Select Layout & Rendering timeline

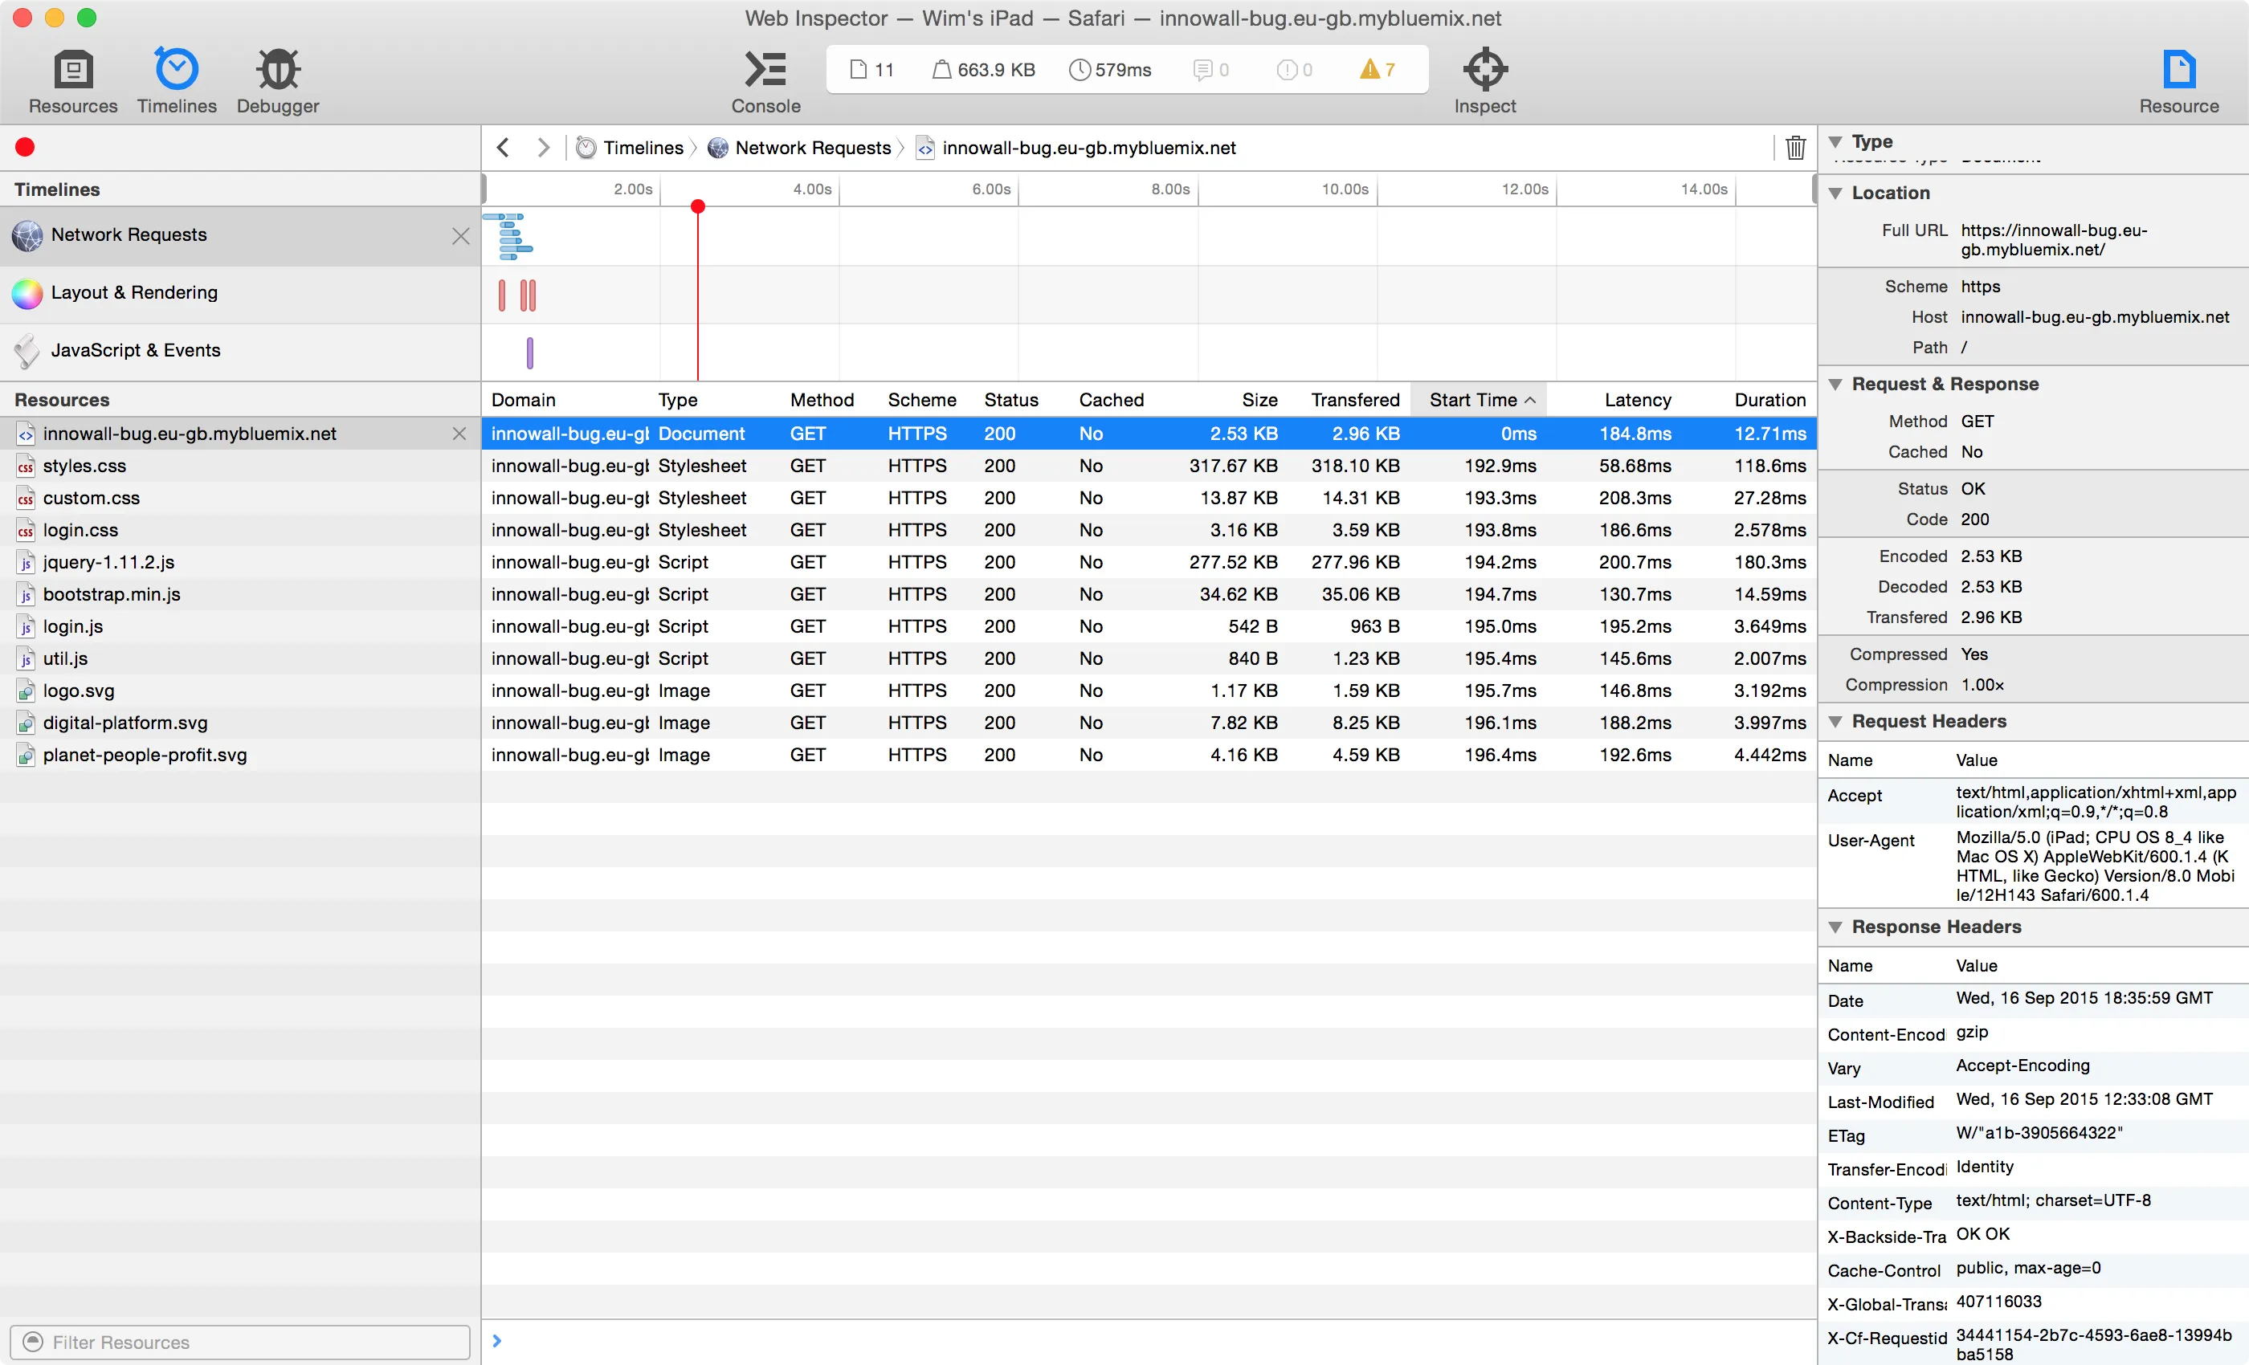coord(134,293)
